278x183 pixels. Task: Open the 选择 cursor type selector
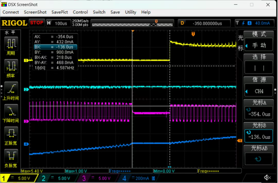(258, 68)
